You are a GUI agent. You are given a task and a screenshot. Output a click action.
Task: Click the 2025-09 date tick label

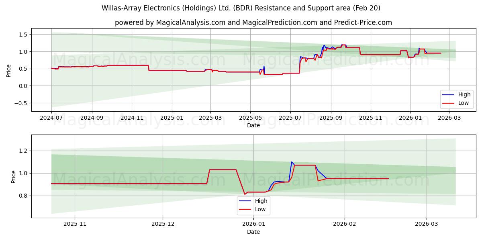pyautogui.click(x=331, y=118)
